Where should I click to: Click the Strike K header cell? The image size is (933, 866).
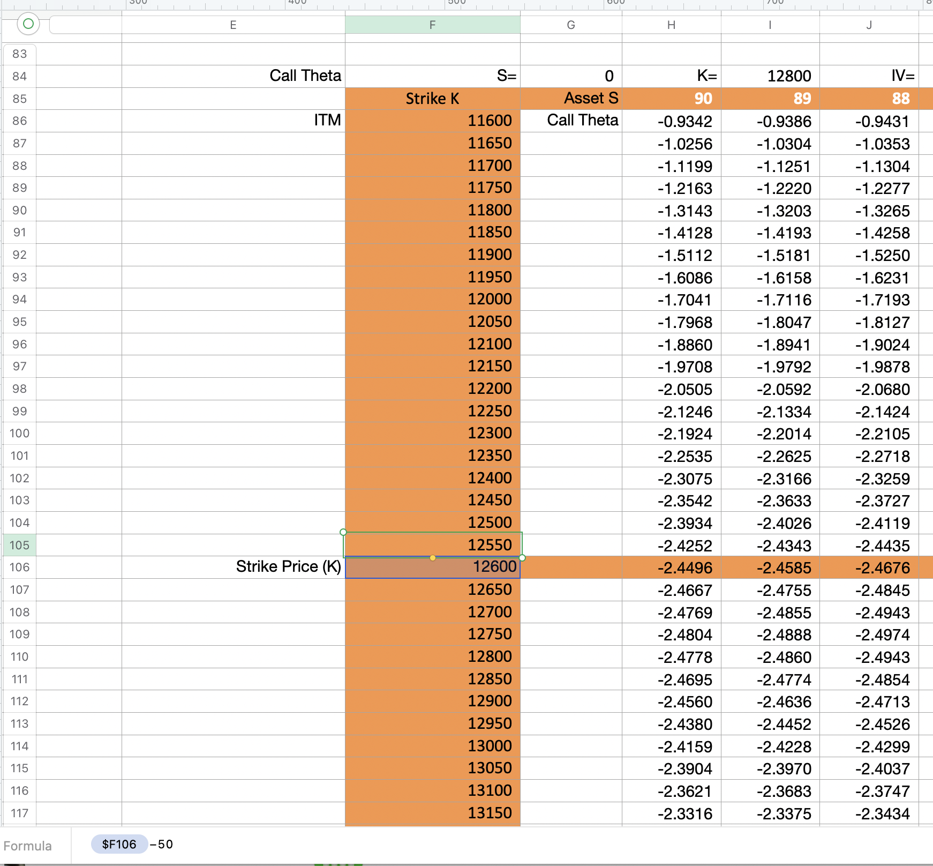pos(433,99)
